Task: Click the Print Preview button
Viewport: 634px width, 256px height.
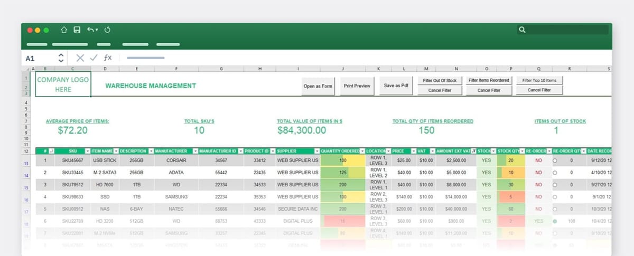Action: click(357, 86)
